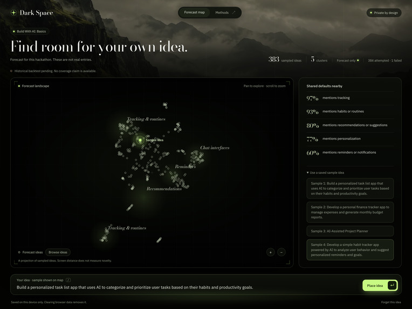Click the 383 sampled ideas stat
412x309 pixels.
(x=285, y=60)
